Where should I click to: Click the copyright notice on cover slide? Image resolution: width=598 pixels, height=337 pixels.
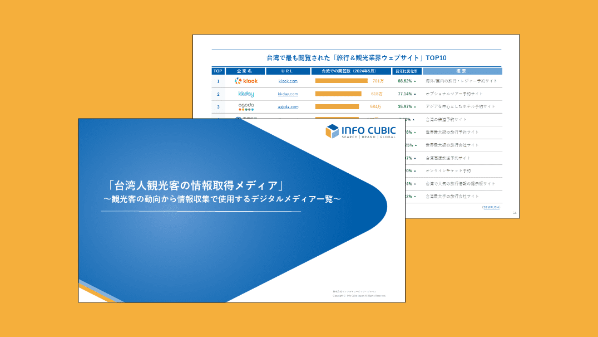click(x=359, y=296)
